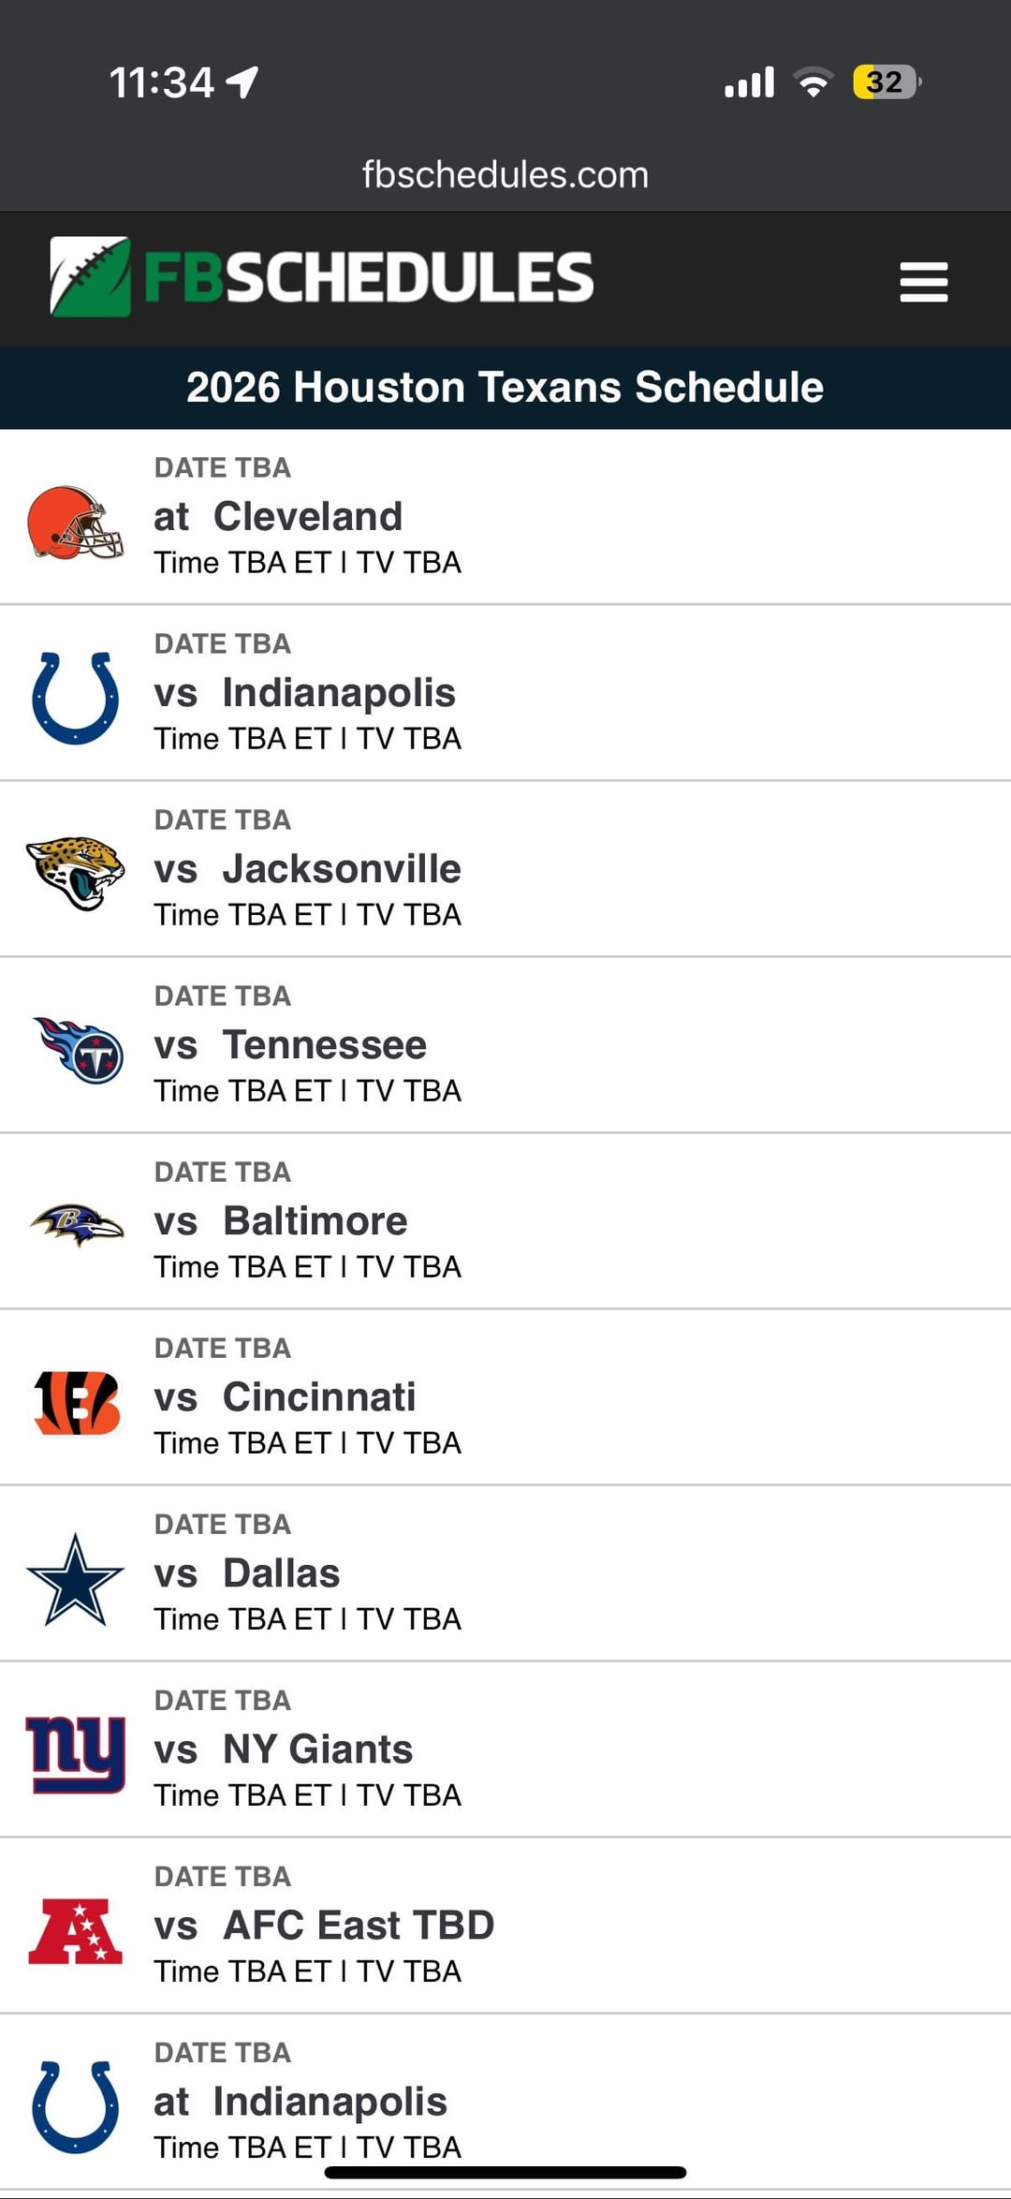The image size is (1011, 2199).
Task: Open the 'vs AFC East TBD' entry
Action: pos(324,1926)
